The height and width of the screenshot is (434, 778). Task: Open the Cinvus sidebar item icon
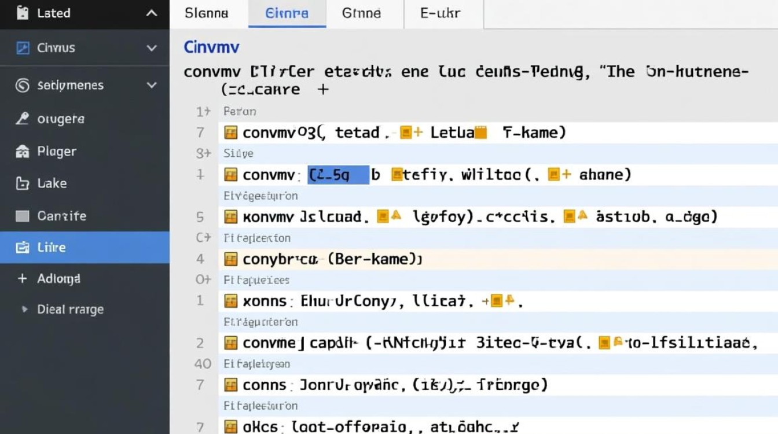tap(23, 48)
